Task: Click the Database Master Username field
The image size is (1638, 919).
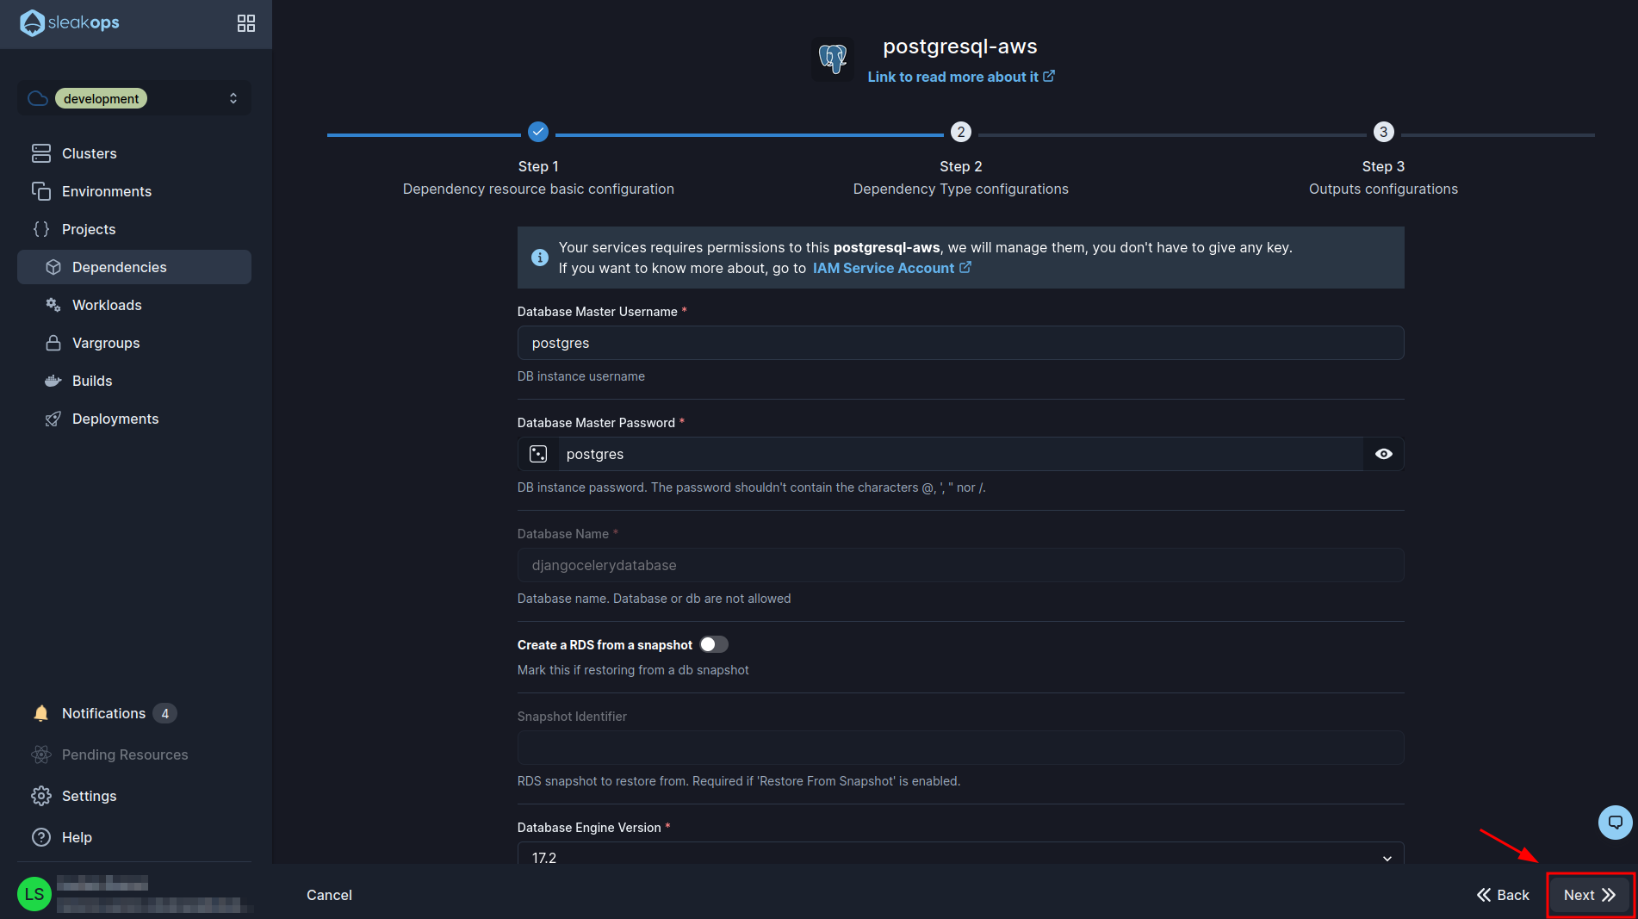Action: click(x=961, y=343)
